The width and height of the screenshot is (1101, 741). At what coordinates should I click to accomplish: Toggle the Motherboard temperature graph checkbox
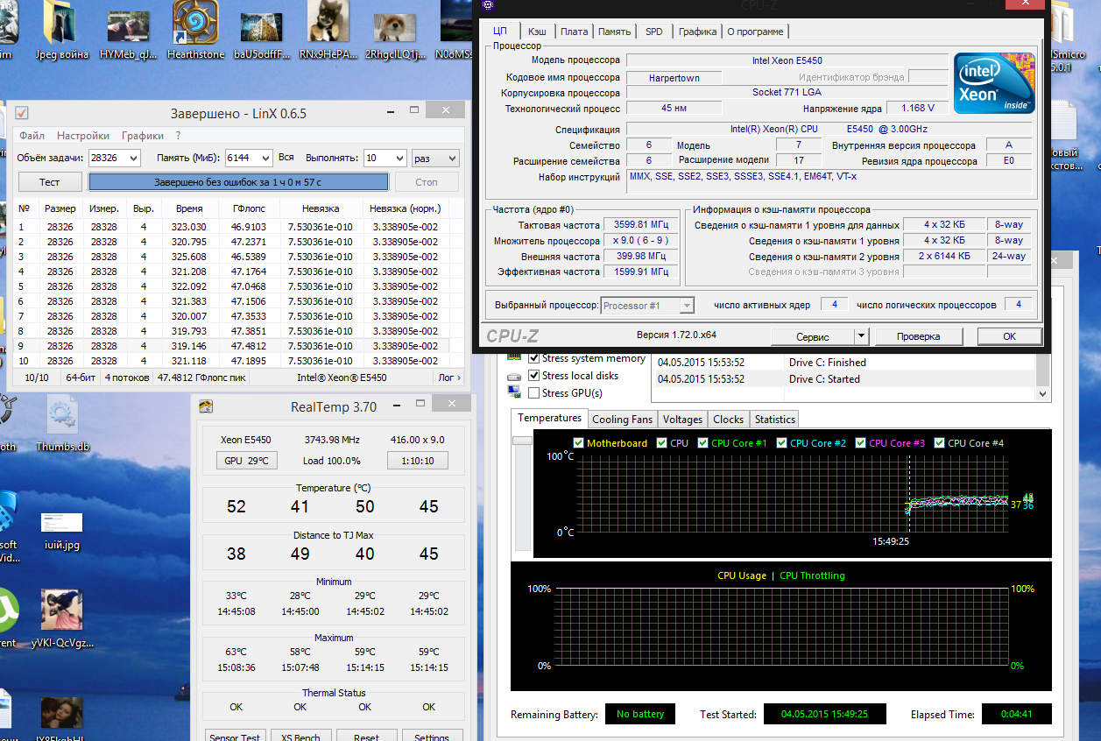pyautogui.click(x=578, y=443)
